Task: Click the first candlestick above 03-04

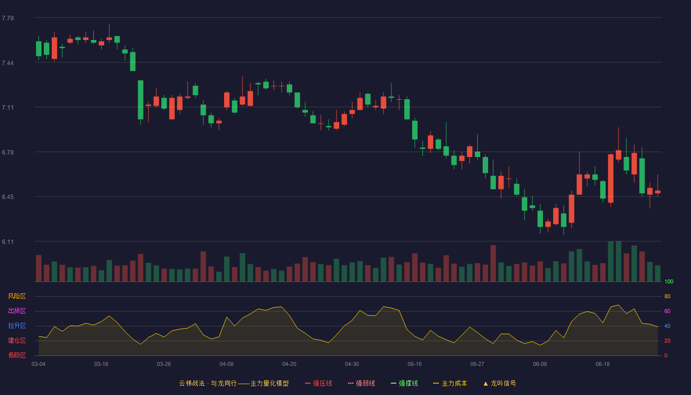Action: (x=38, y=48)
